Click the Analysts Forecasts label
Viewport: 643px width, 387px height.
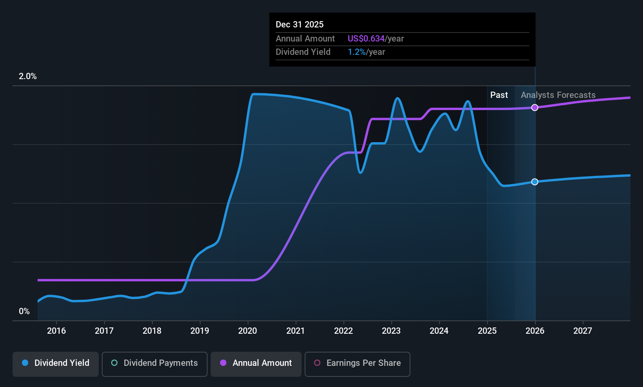pos(558,95)
